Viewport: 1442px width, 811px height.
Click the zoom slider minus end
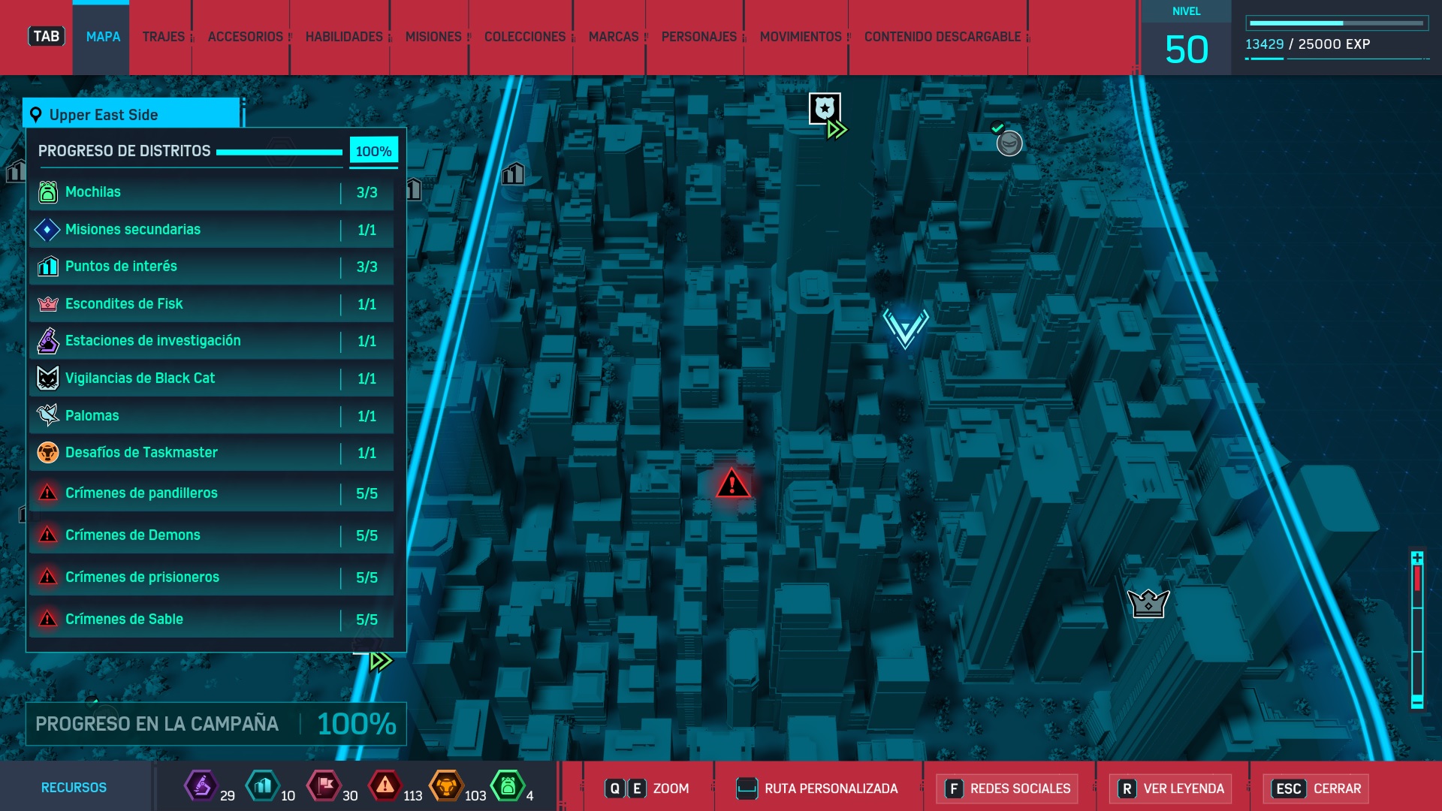click(1416, 702)
